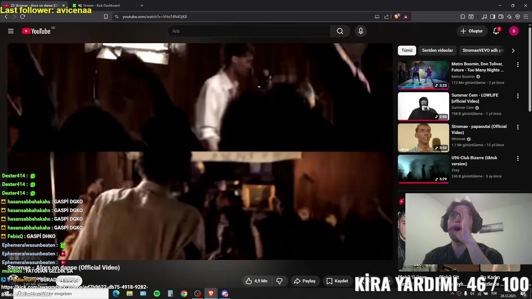
Task: Open Stromae papaoutai video title
Action: [x=479, y=129]
